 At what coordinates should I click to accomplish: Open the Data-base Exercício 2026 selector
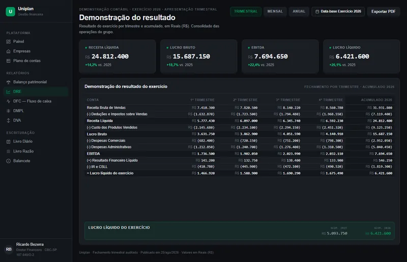click(x=338, y=11)
